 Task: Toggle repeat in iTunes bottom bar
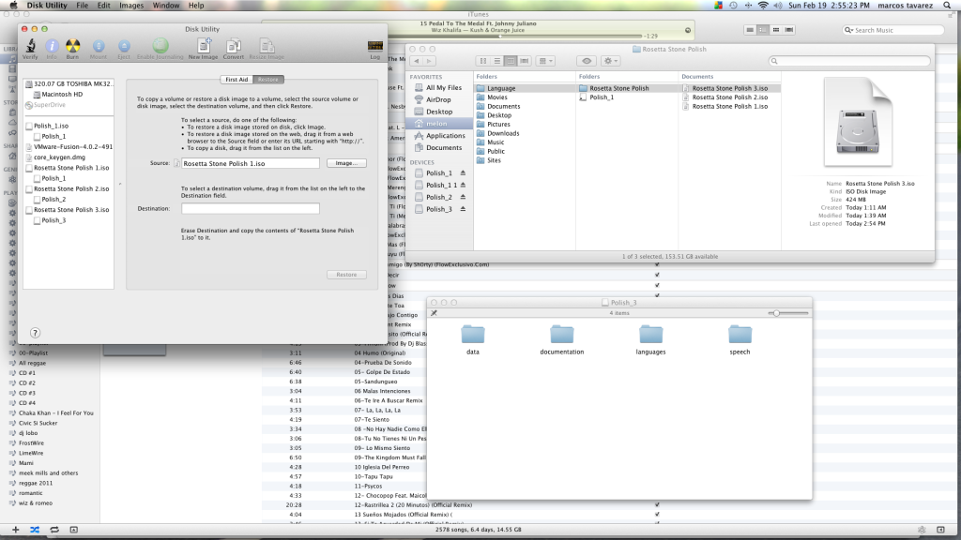[x=54, y=530]
